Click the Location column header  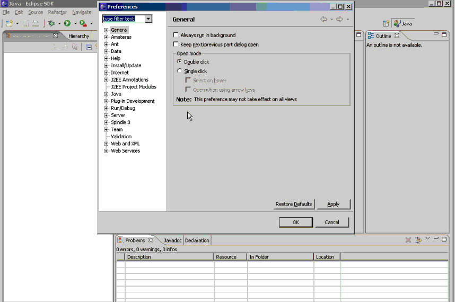pos(327,257)
